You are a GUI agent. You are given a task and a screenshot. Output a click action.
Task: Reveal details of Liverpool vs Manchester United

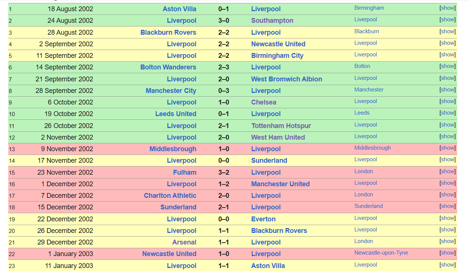pyautogui.click(x=447, y=183)
